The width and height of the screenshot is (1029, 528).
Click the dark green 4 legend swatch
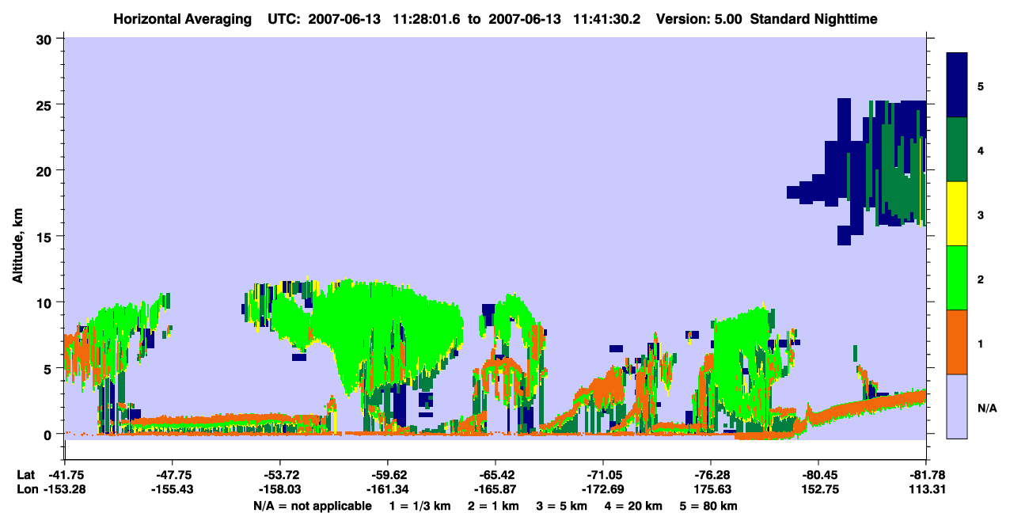coord(957,150)
